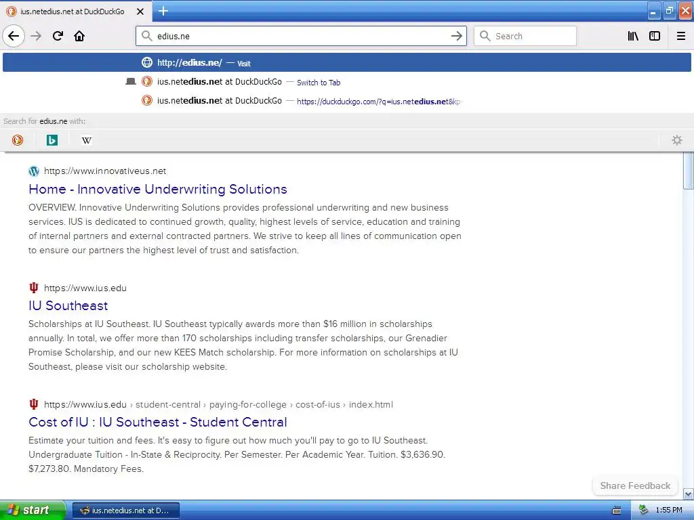This screenshot has width=694, height=520.
Task: Open the IU Southeast result link
Action: [68, 305]
